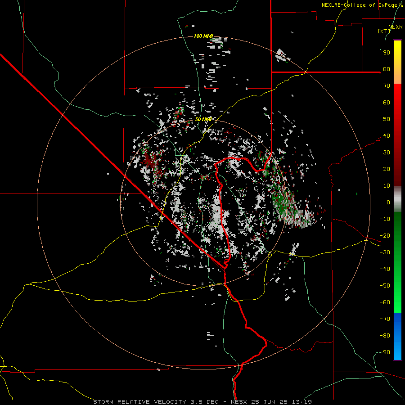Click the STORM RELATIVE VELOCITY product title
This screenshot has height=405, width=405.
(x=139, y=402)
